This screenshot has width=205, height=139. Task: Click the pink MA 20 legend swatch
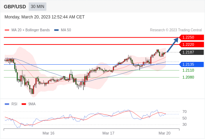7,30
